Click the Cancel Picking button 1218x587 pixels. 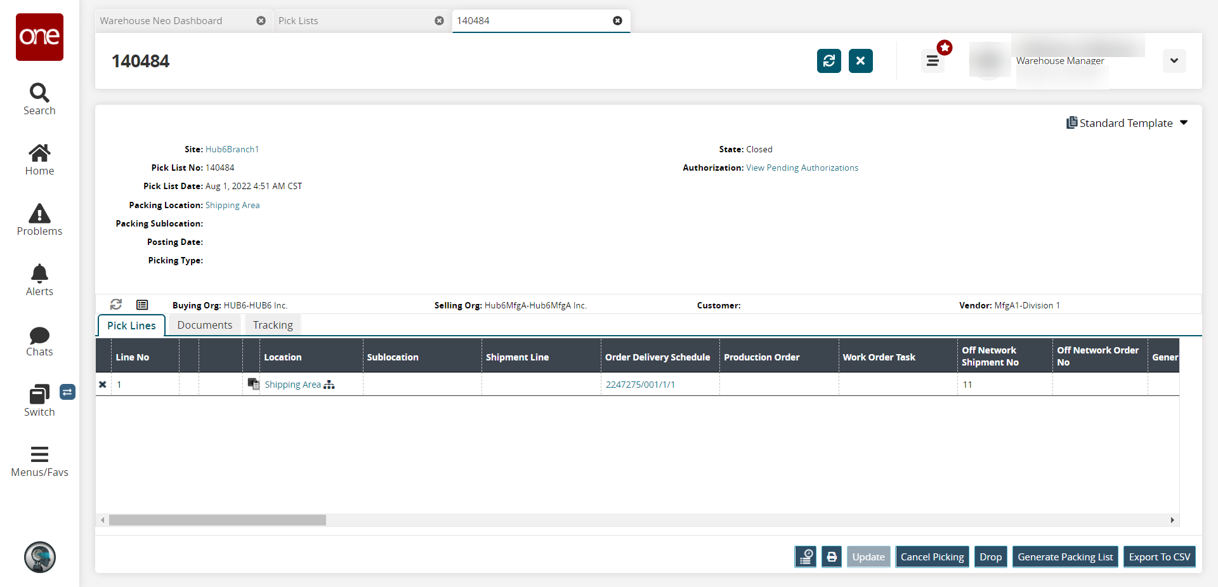(932, 557)
